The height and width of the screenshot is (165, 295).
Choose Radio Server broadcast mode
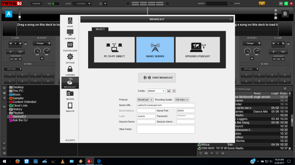click(x=155, y=49)
